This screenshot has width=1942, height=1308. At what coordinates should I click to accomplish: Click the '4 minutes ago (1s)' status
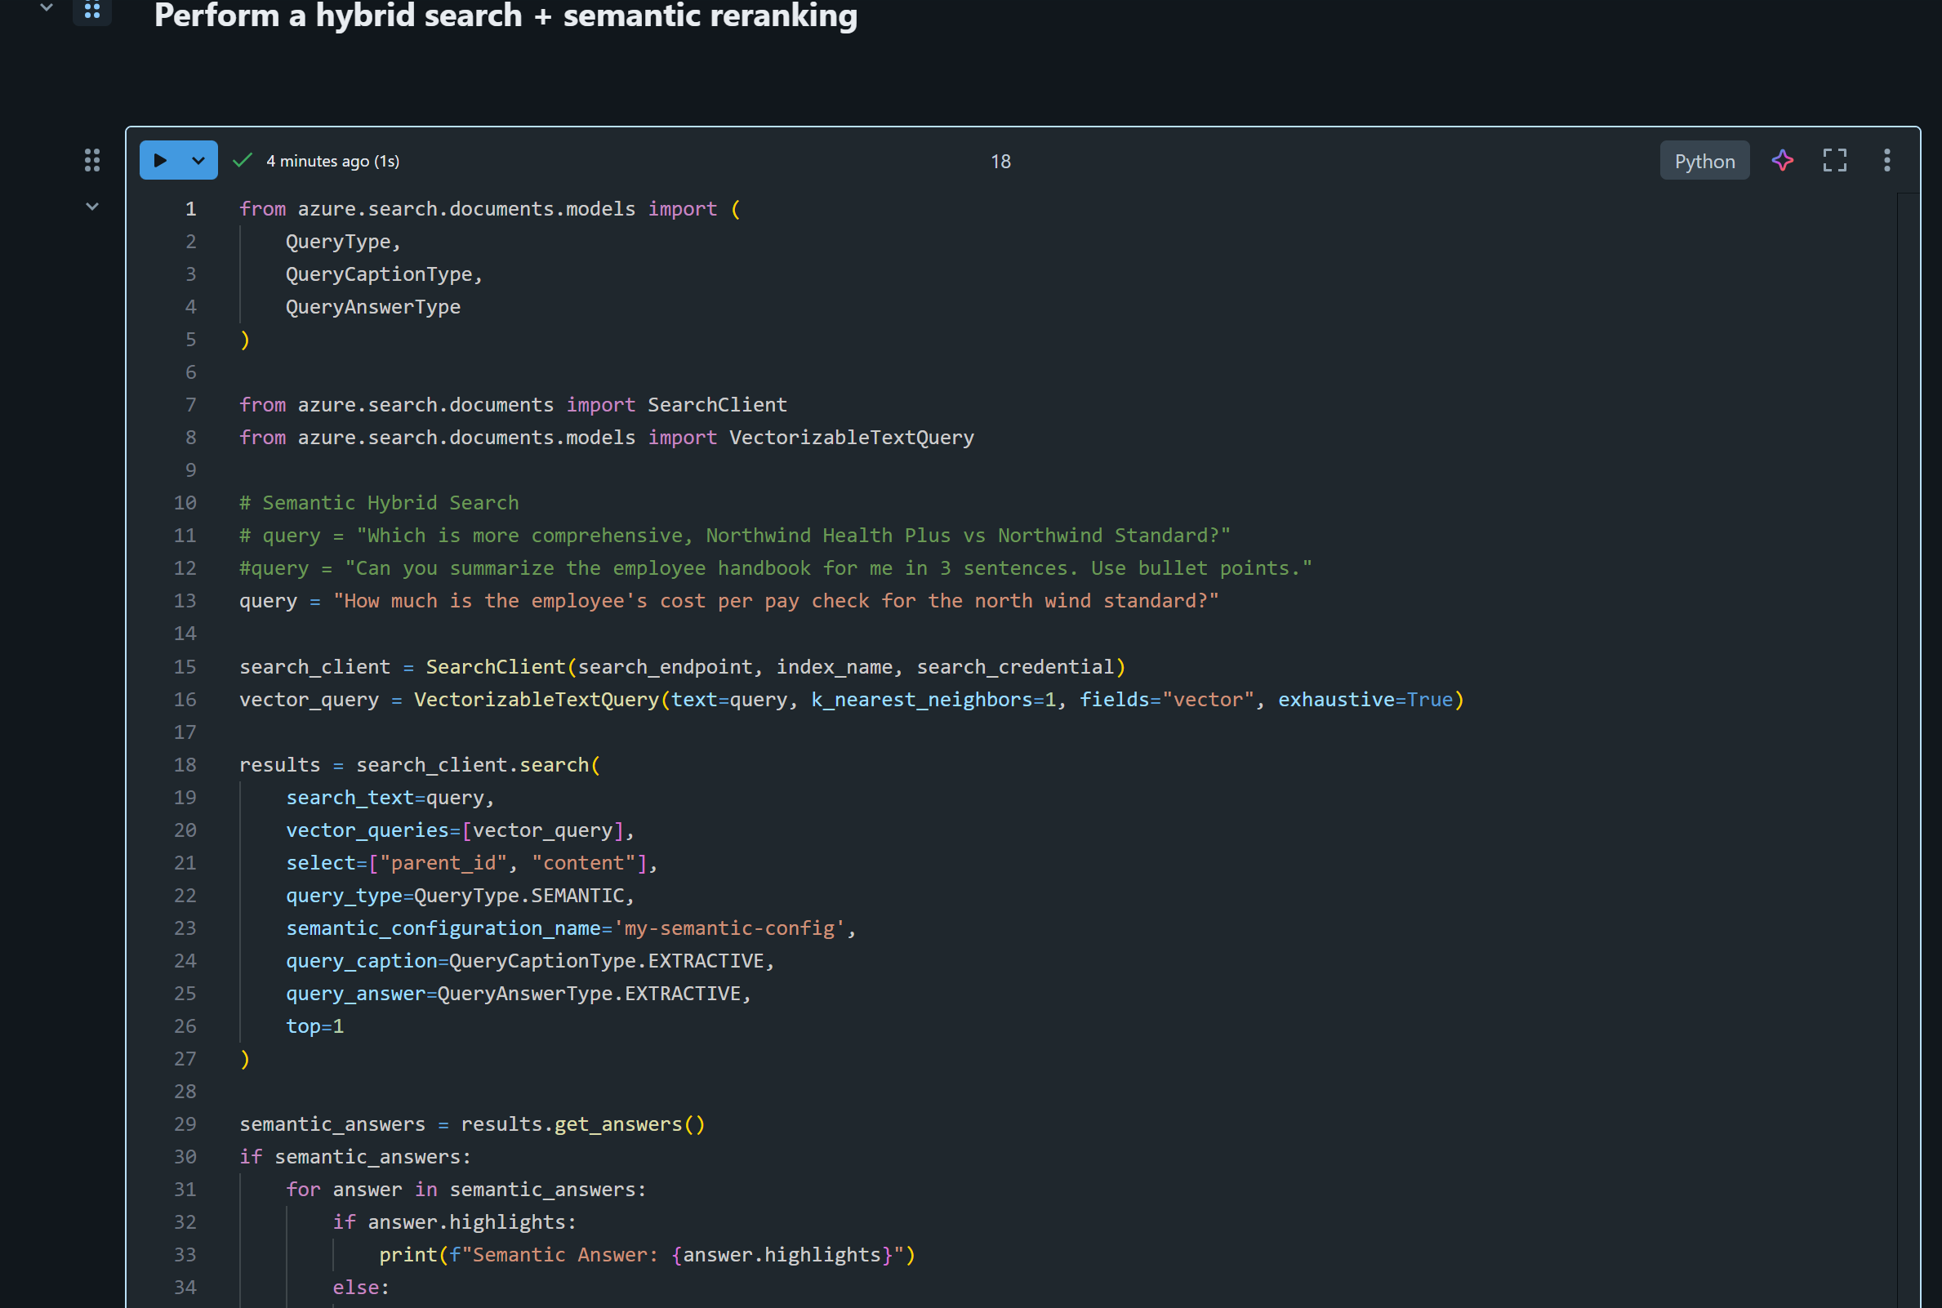click(x=333, y=161)
